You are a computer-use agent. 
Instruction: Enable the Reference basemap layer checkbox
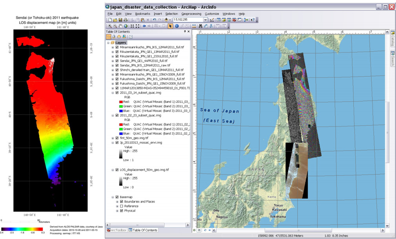[x=121, y=206]
